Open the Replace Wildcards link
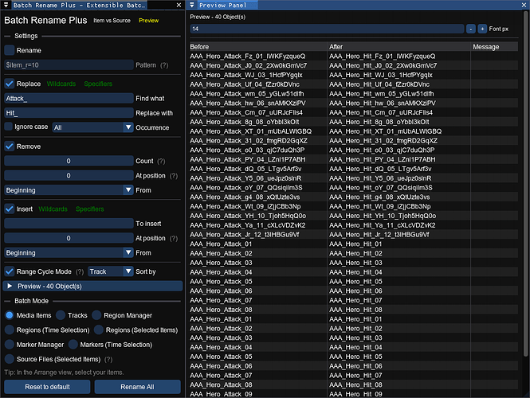Viewport: 530px width, 398px height. coord(61,84)
